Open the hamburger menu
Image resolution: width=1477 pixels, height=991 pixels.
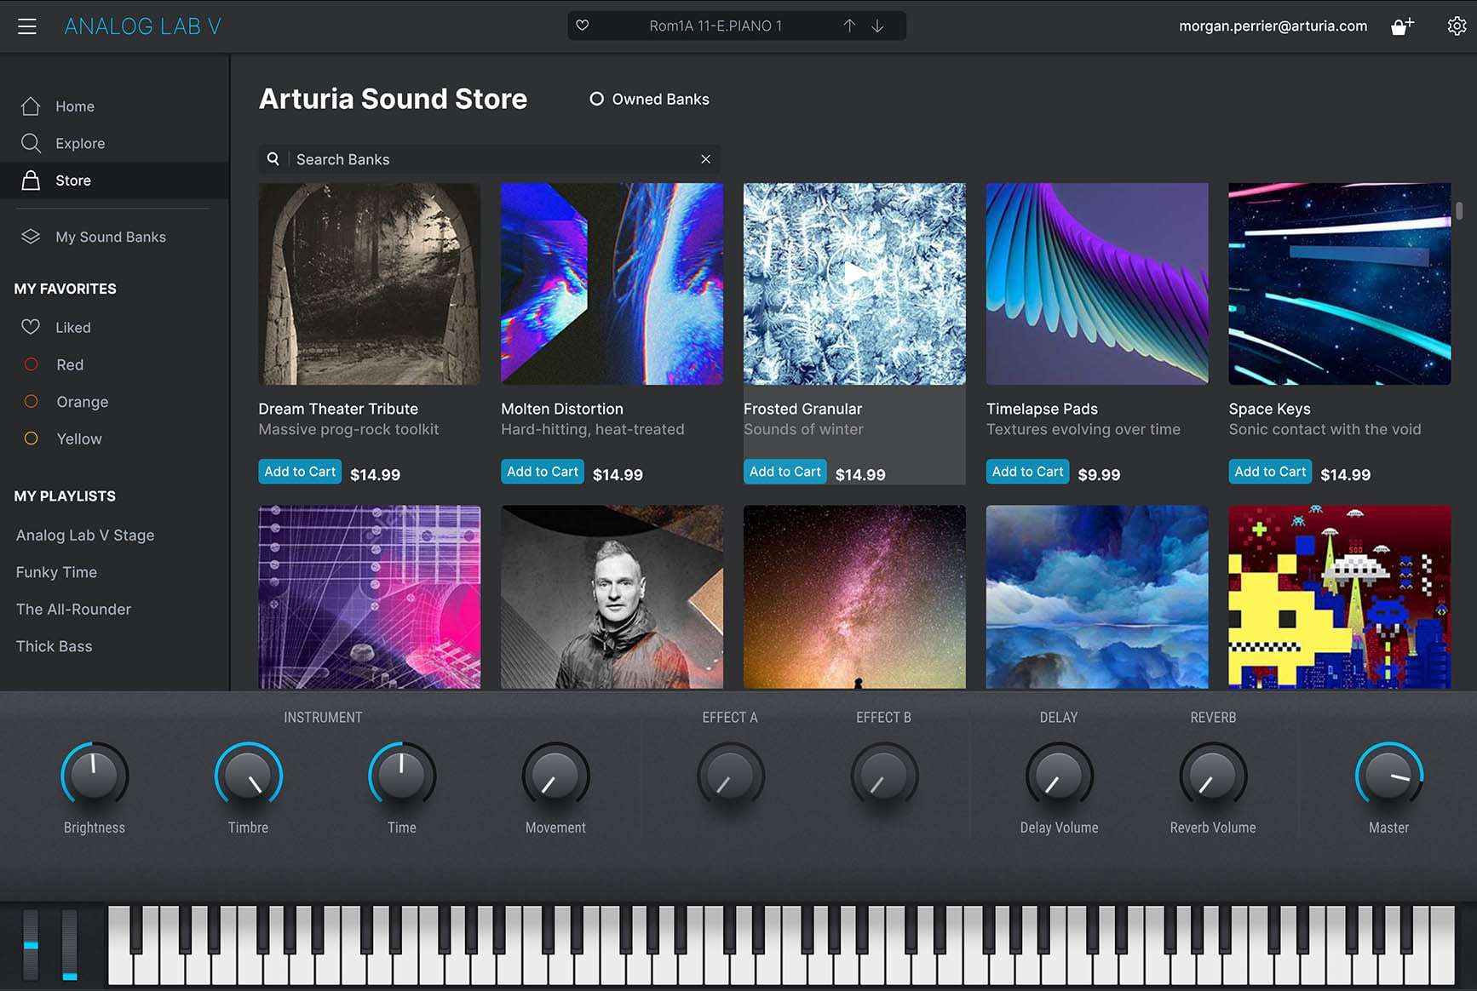coord(27,26)
